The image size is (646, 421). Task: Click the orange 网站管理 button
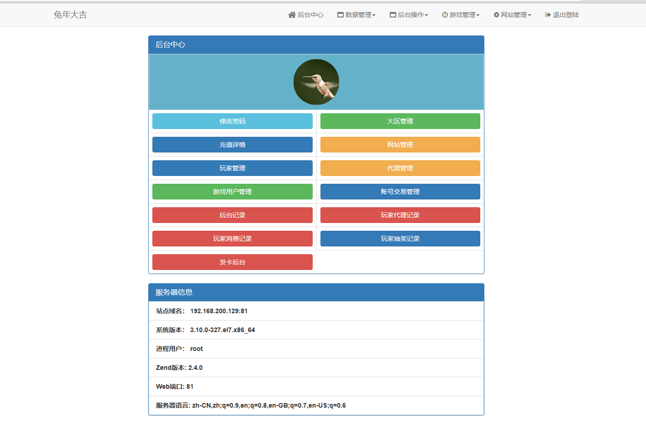coord(400,145)
